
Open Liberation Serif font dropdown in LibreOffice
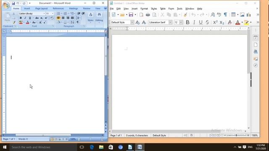point(170,22)
